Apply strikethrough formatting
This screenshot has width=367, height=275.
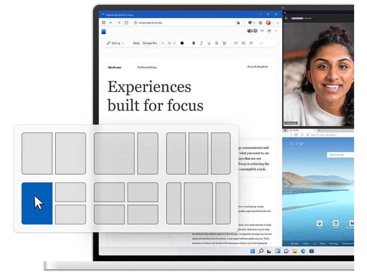tap(216, 43)
